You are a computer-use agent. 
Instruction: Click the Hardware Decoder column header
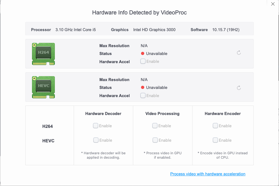(x=103, y=114)
